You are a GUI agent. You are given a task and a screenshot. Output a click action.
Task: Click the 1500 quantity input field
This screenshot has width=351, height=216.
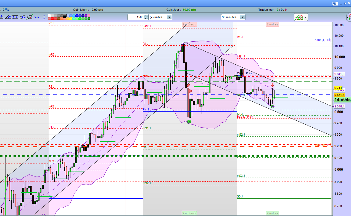[x=136, y=17]
